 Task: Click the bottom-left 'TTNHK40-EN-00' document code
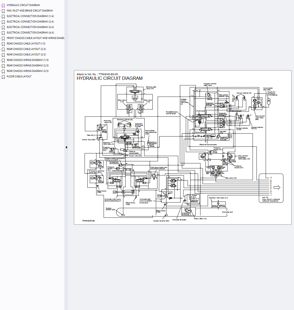(88, 221)
